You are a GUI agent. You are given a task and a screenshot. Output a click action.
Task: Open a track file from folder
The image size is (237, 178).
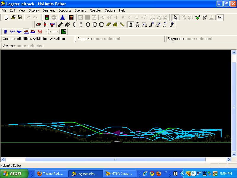(13, 18)
